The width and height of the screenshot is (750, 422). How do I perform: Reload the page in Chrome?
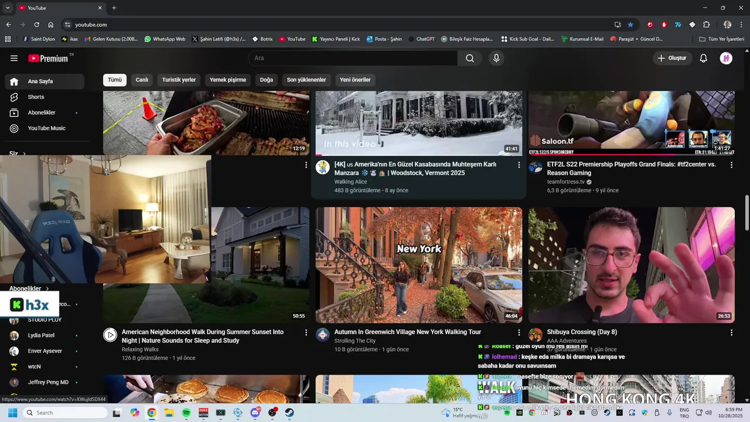[36, 25]
